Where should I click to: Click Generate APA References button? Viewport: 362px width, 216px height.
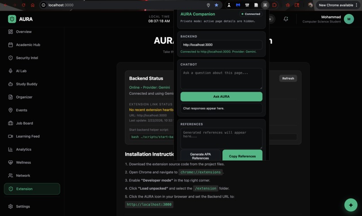coord(200,156)
